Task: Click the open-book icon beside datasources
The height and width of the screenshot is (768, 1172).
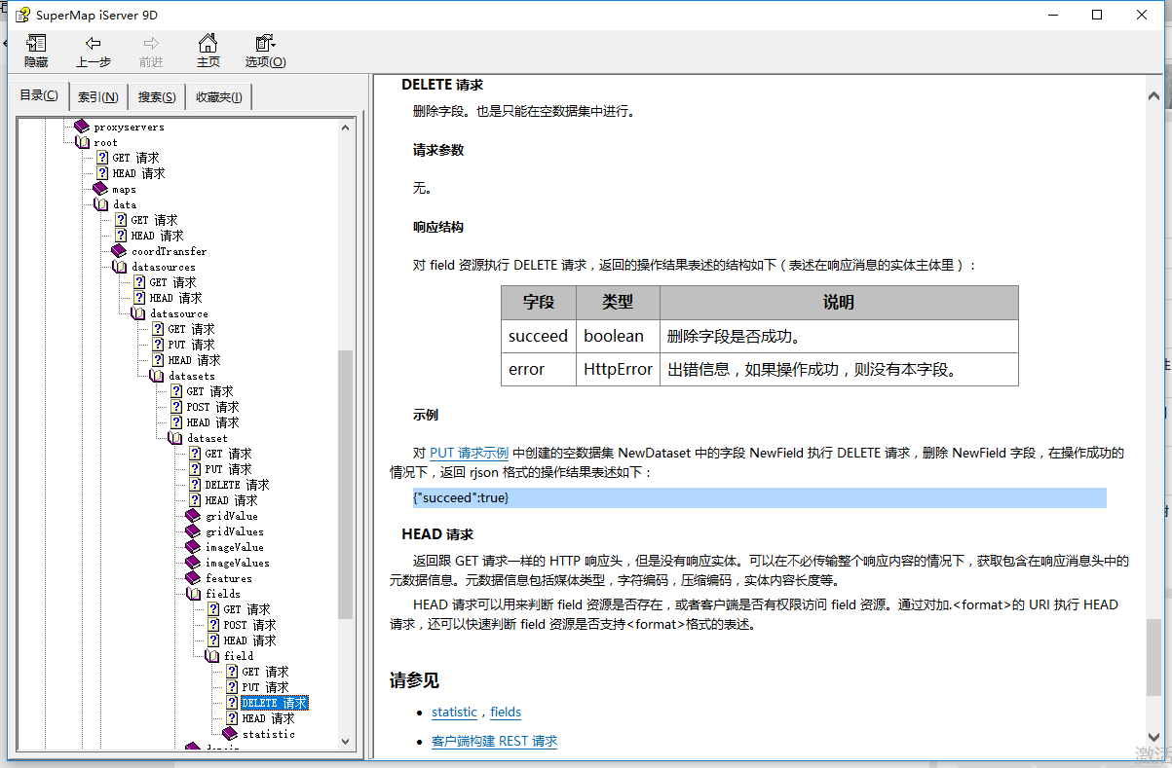Action: 119,267
